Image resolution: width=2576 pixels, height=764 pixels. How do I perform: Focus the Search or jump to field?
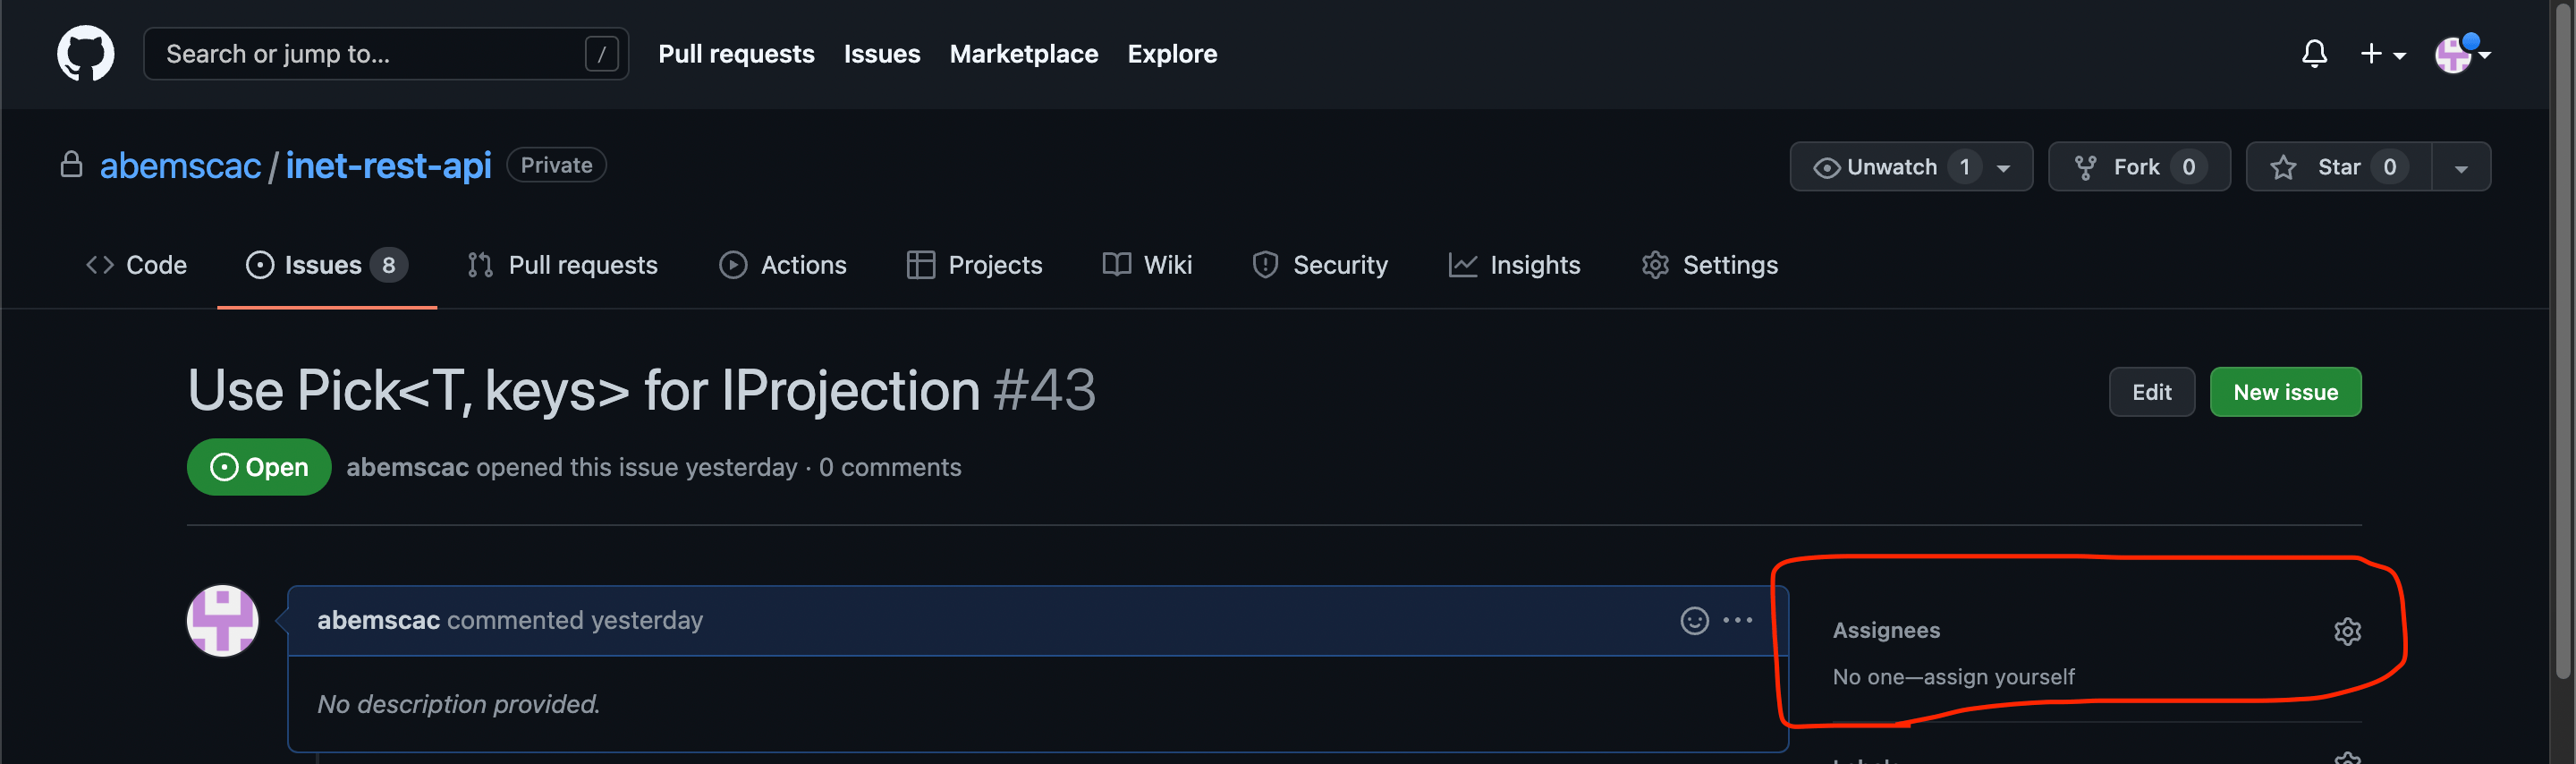click(386, 54)
